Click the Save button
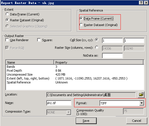149x126 pixels. pyautogui.click(x=86, y=121)
